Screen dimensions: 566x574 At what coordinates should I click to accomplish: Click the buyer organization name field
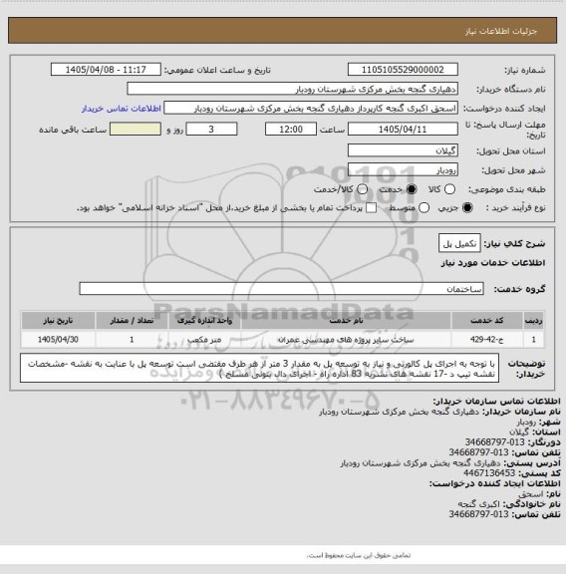[292, 89]
